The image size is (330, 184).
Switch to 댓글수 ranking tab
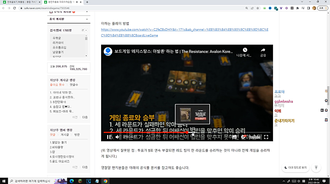pyautogui.click(x=74, y=85)
